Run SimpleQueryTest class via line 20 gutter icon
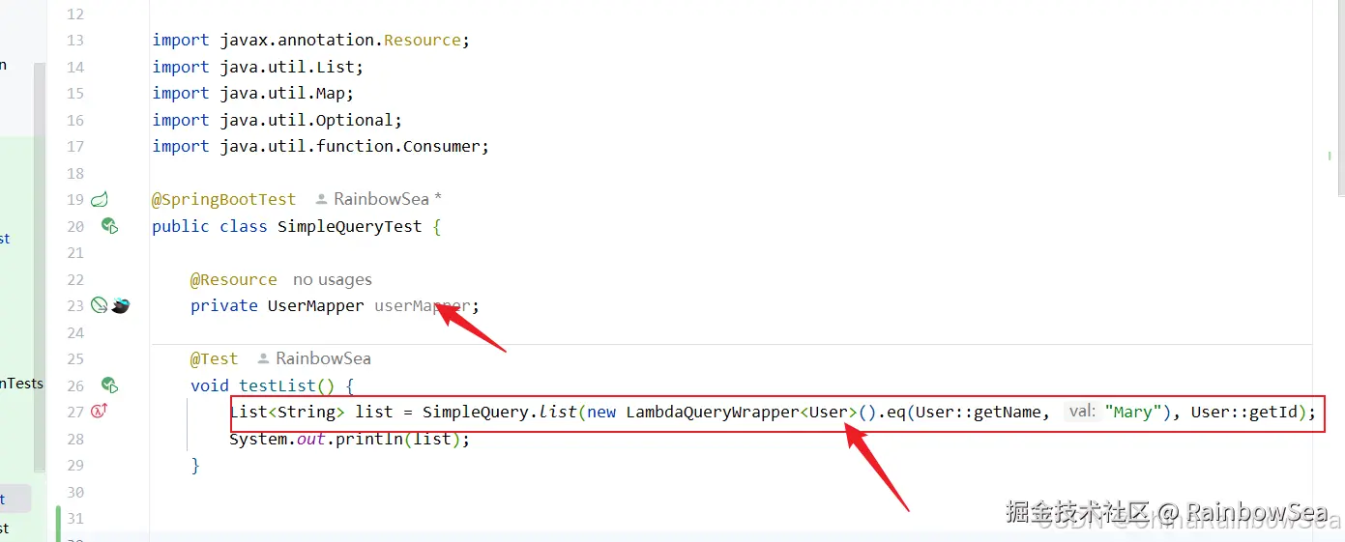This screenshot has width=1345, height=542. pos(109,226)
